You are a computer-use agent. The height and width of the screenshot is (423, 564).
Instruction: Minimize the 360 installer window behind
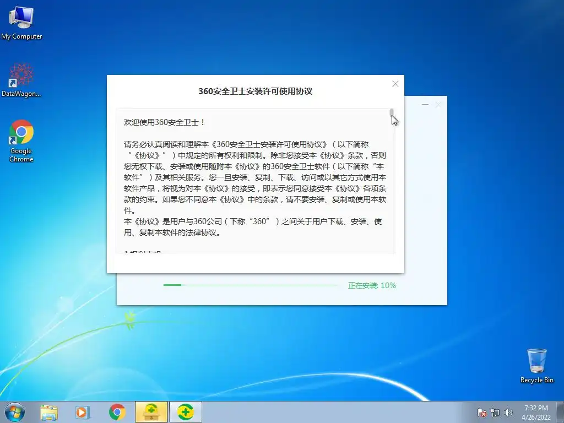(425, 104)
